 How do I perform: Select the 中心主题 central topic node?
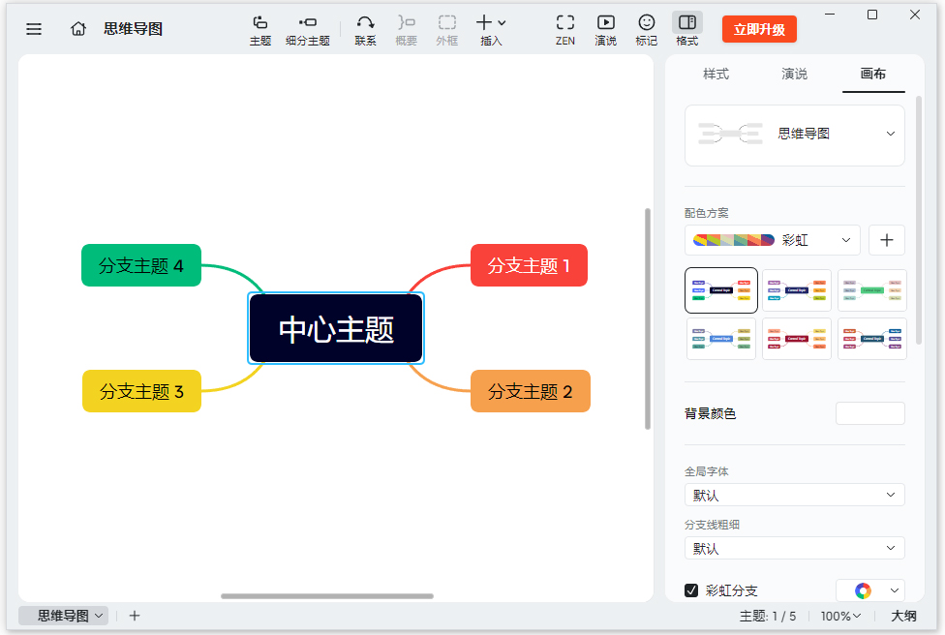click(335, 329)
